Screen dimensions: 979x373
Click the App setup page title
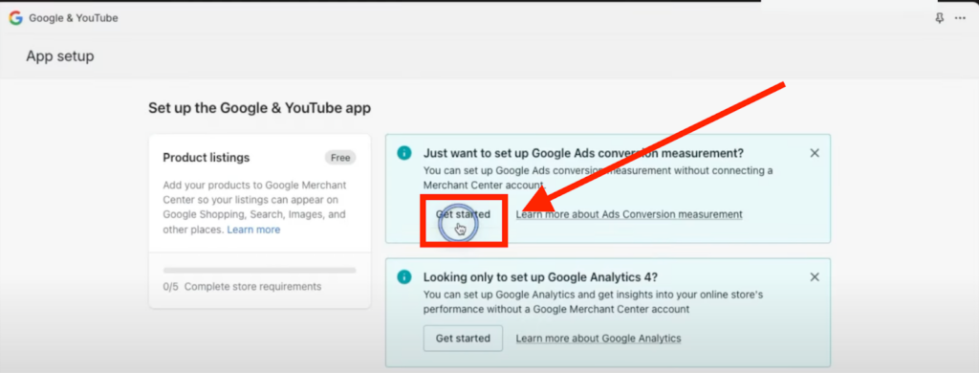(60, 56)
